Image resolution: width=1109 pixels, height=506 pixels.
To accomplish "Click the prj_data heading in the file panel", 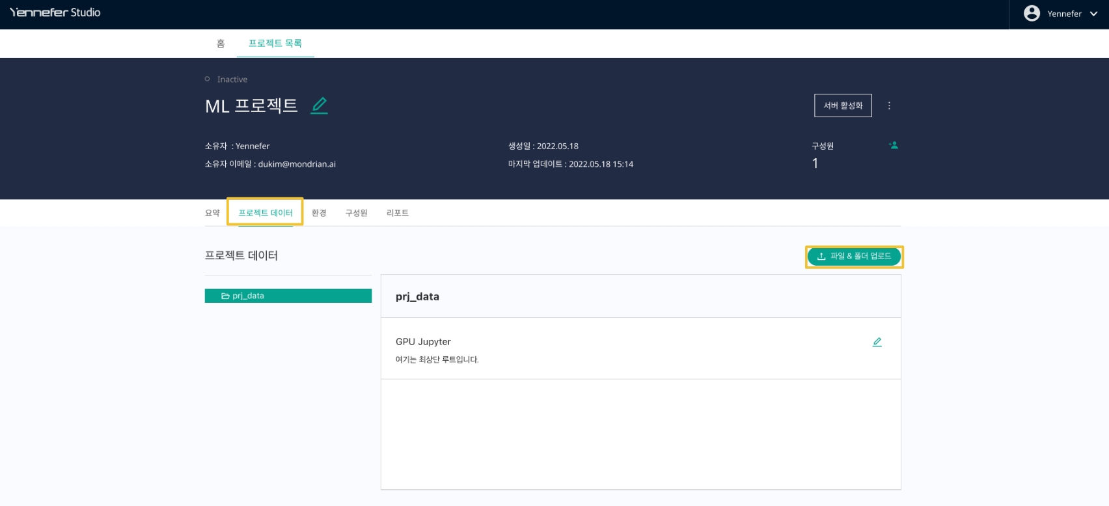I will (417, 296).
